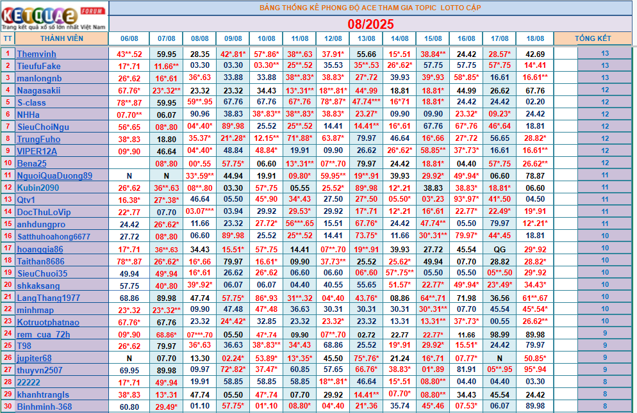
Task: Select jupiter68 17/08 cell N
Action: click(500, 358)
